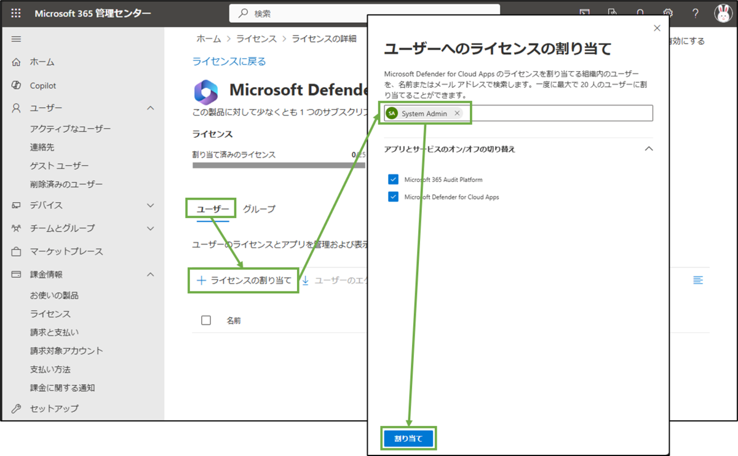Image resolution: width=738 pixels, height=456 pixels.
Task: Uncheck Microsoft 365 Audit Platform
Action: 394,179
